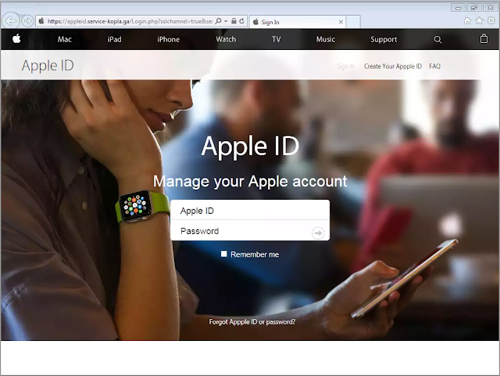Open the Music menu item
Screen dimensions: 500x376
point(326,39)
